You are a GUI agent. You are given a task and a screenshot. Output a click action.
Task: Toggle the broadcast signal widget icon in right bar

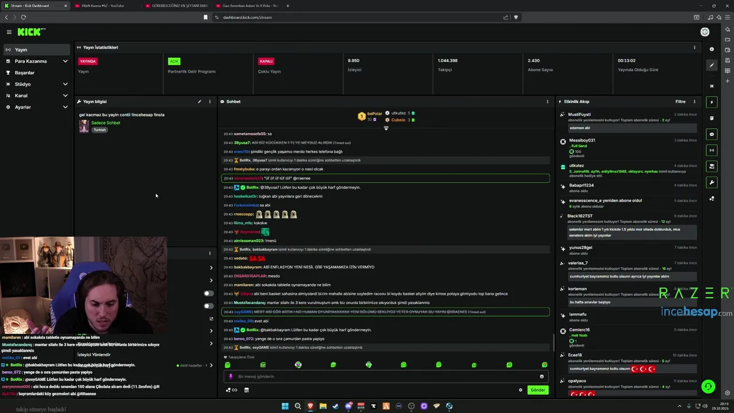click(x=712, y=150)
